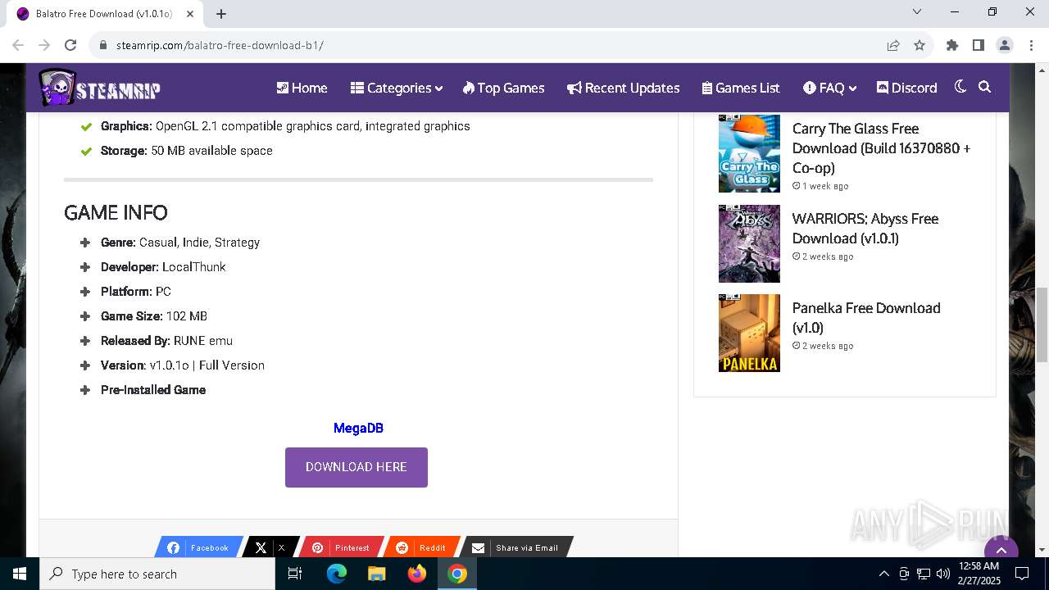Viewport: 1049px width, 590px height.
Task: Share via Email button
Action: pyautogui.click(x=516, y=547)
